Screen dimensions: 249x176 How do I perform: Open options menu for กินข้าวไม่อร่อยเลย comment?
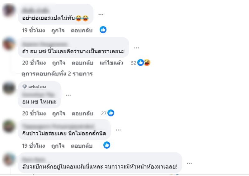click(x=118, y=130)
